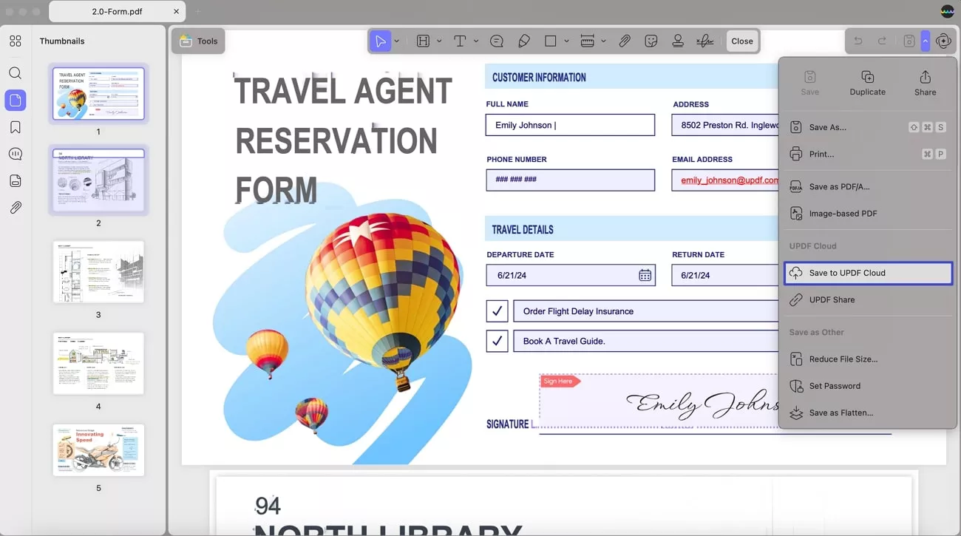Select the stamp tool in the toolbar
Viewport: 961px width, 536px height.
click(678, 41)
